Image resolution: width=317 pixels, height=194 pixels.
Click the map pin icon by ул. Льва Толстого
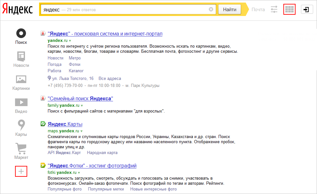coord(49,78)
